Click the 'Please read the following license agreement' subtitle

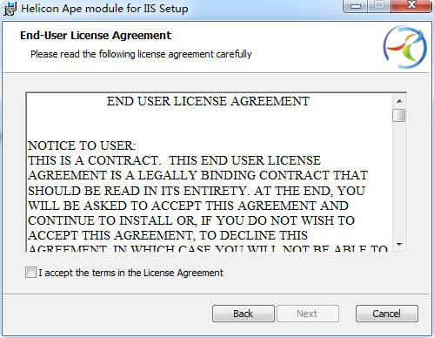click(x=141, y=54)
